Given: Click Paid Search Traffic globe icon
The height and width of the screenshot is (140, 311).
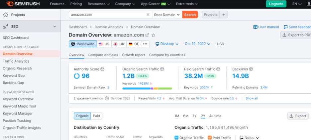Looking at the screenshot, I should coord(218,69).
